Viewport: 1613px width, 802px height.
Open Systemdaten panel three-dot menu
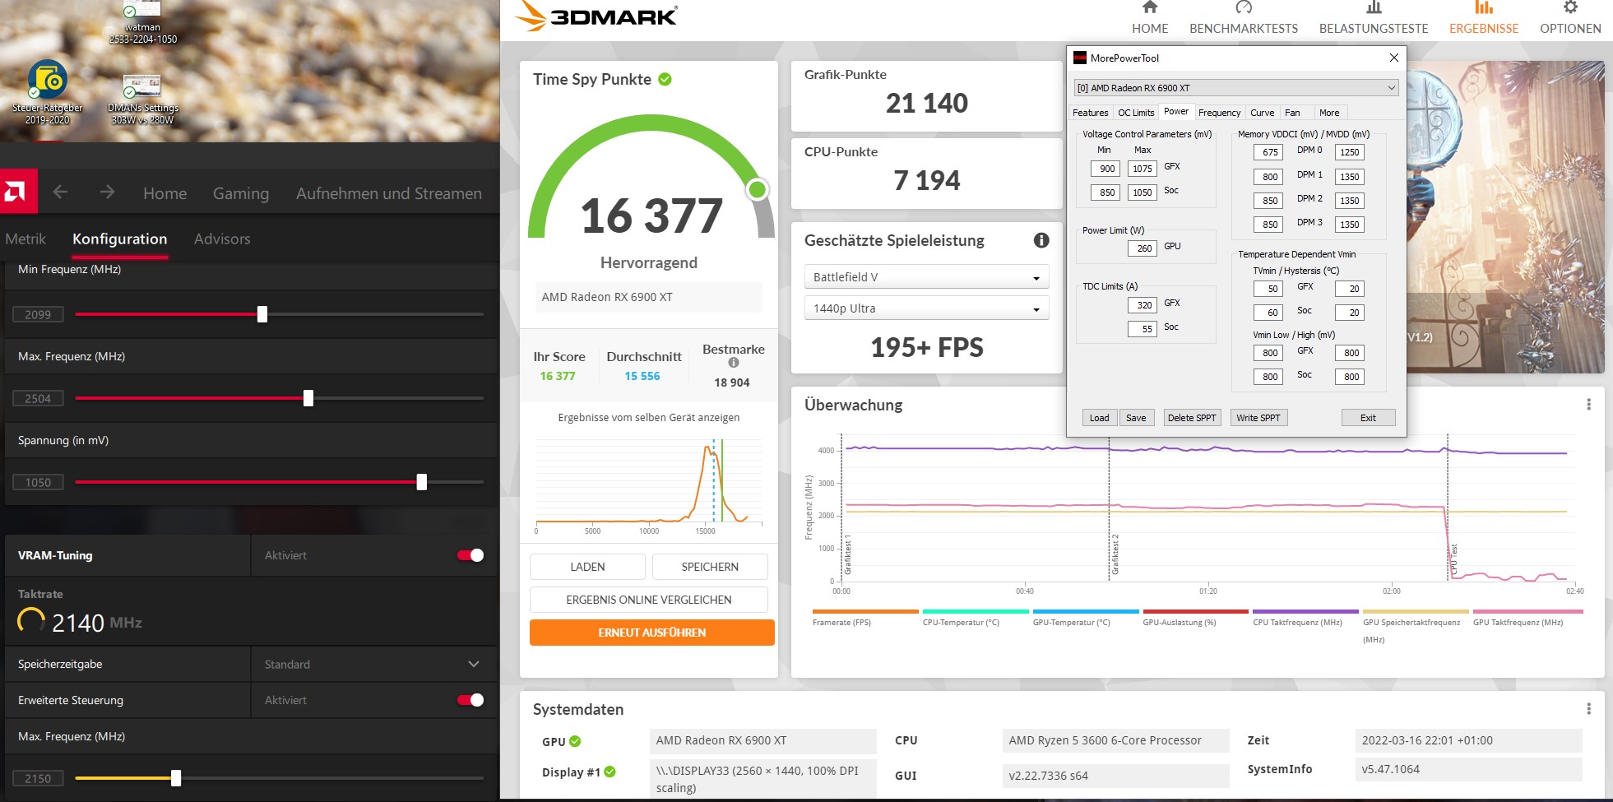[1588, 709]
